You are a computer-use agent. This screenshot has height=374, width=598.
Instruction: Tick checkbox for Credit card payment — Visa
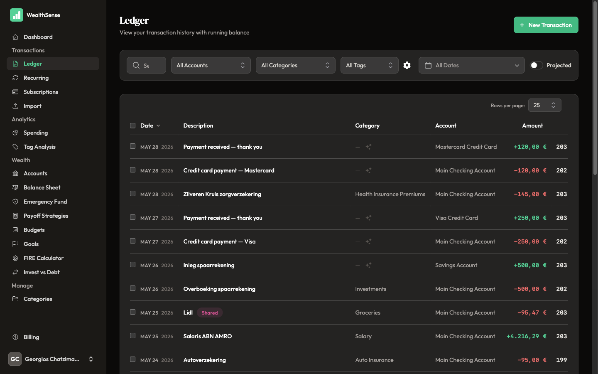132,241
